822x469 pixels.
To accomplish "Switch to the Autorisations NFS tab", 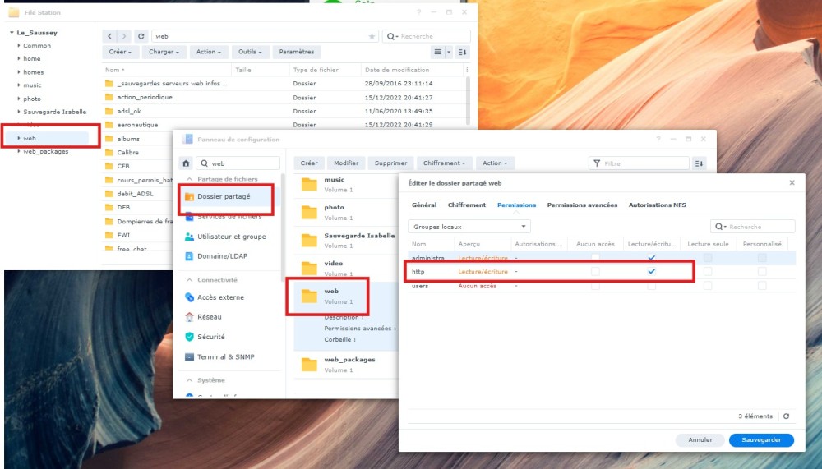I will [x=657, y=205].
